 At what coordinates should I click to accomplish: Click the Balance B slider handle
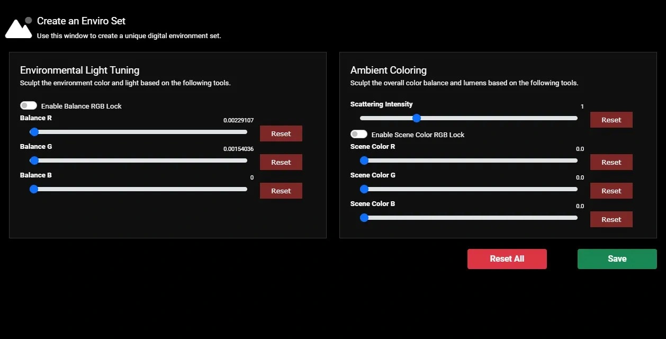pos(34,189)
